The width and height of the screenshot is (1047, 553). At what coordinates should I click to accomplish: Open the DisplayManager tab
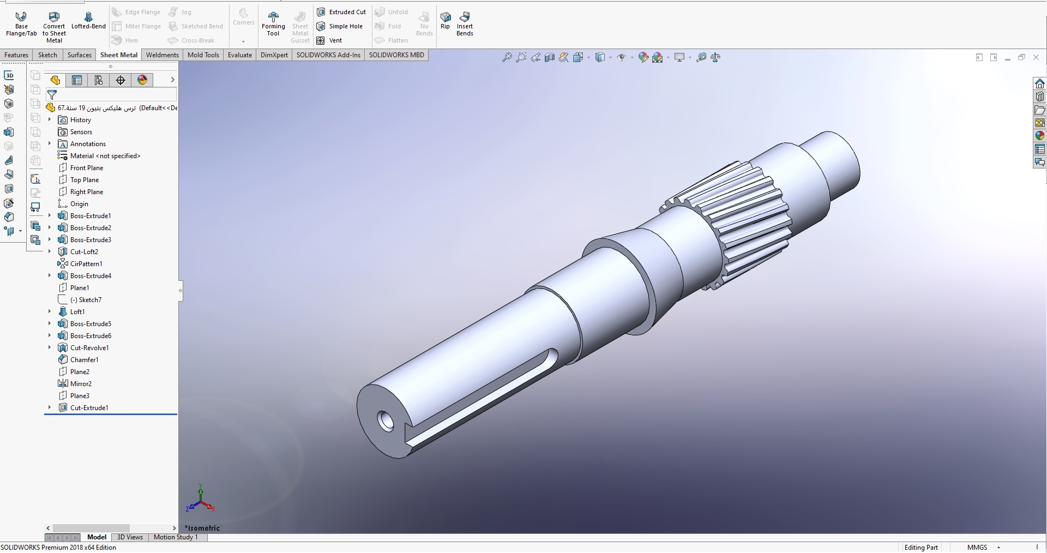(142, 80)
